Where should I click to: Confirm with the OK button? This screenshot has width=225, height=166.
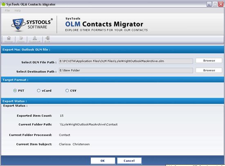103,161
